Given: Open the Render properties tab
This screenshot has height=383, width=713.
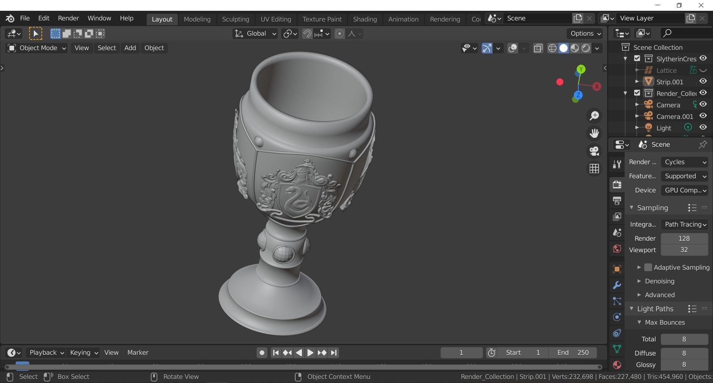Looking at the screenshot, I should click(617, 184).
